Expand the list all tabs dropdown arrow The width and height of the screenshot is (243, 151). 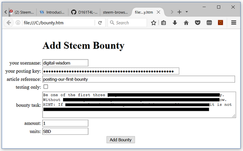point(187,12)
